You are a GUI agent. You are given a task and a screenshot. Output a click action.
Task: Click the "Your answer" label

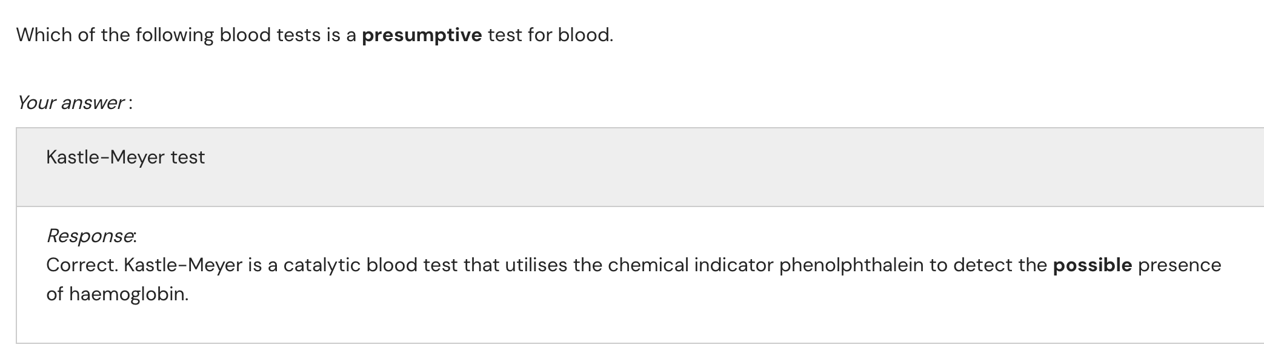tap(70, 103)
